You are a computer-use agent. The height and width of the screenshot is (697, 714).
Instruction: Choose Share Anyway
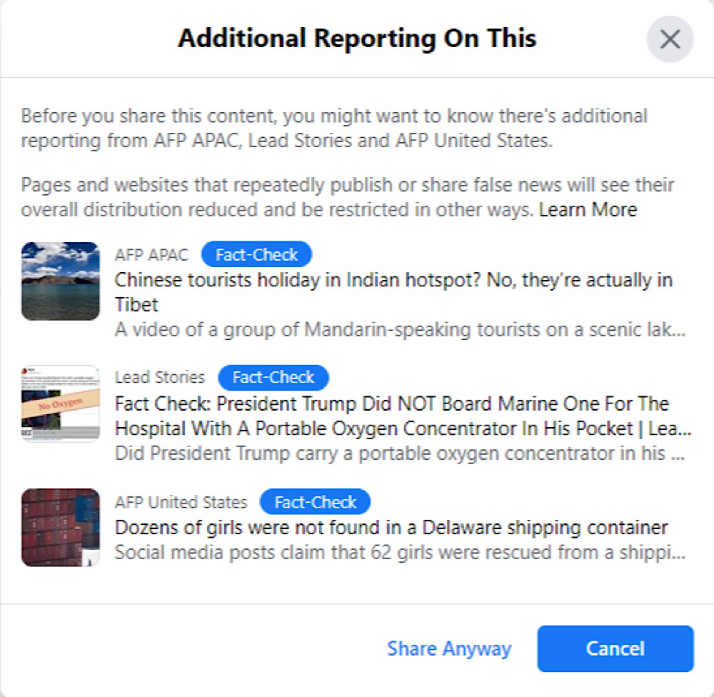click(449, 648)
